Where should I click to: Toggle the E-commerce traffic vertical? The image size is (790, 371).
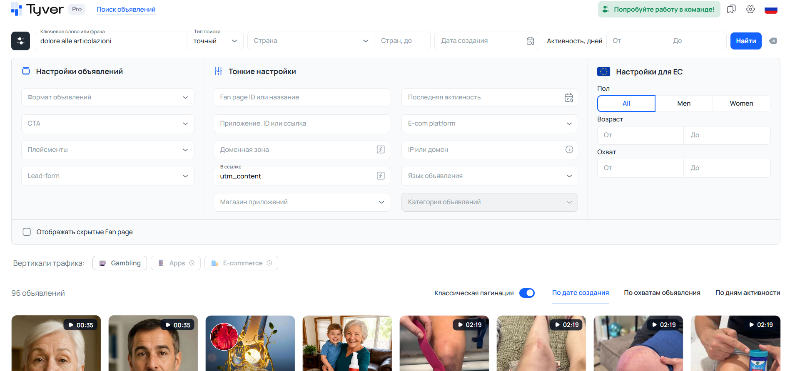click(x=241, y=263)
